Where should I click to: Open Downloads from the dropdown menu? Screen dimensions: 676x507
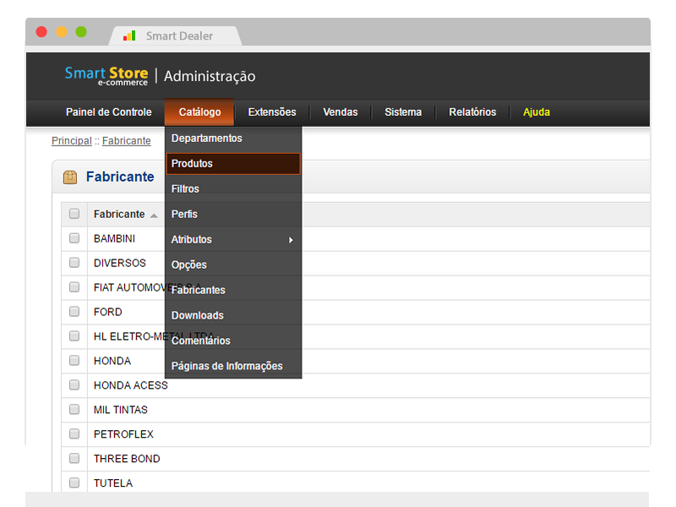(x=233, y=315)
